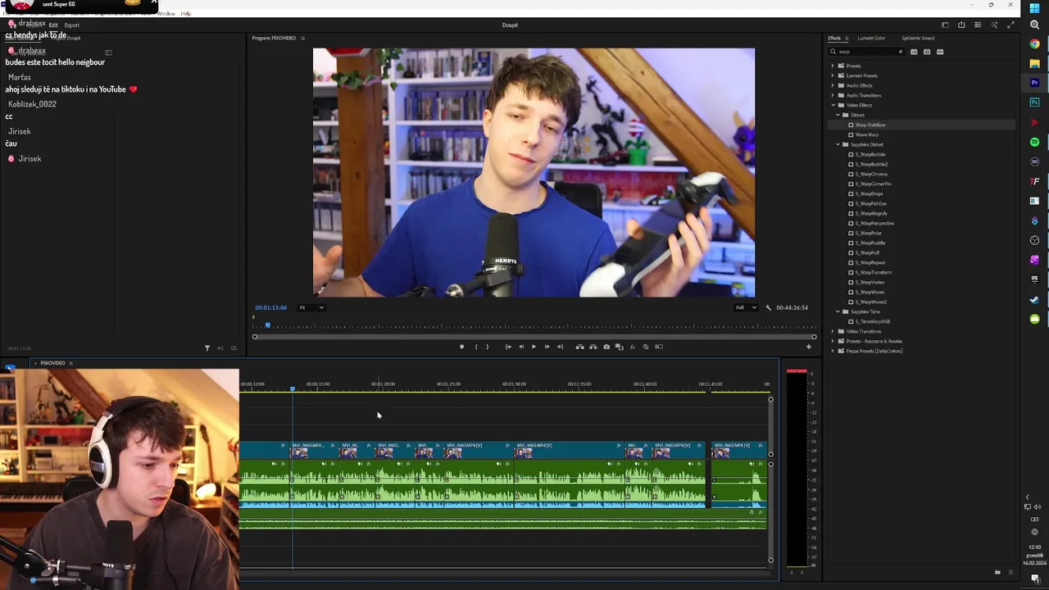Image resolution: width=1049 pixels, height=590 pixels.
Task: Step forward one frame
Action: [x=547, y=347]
